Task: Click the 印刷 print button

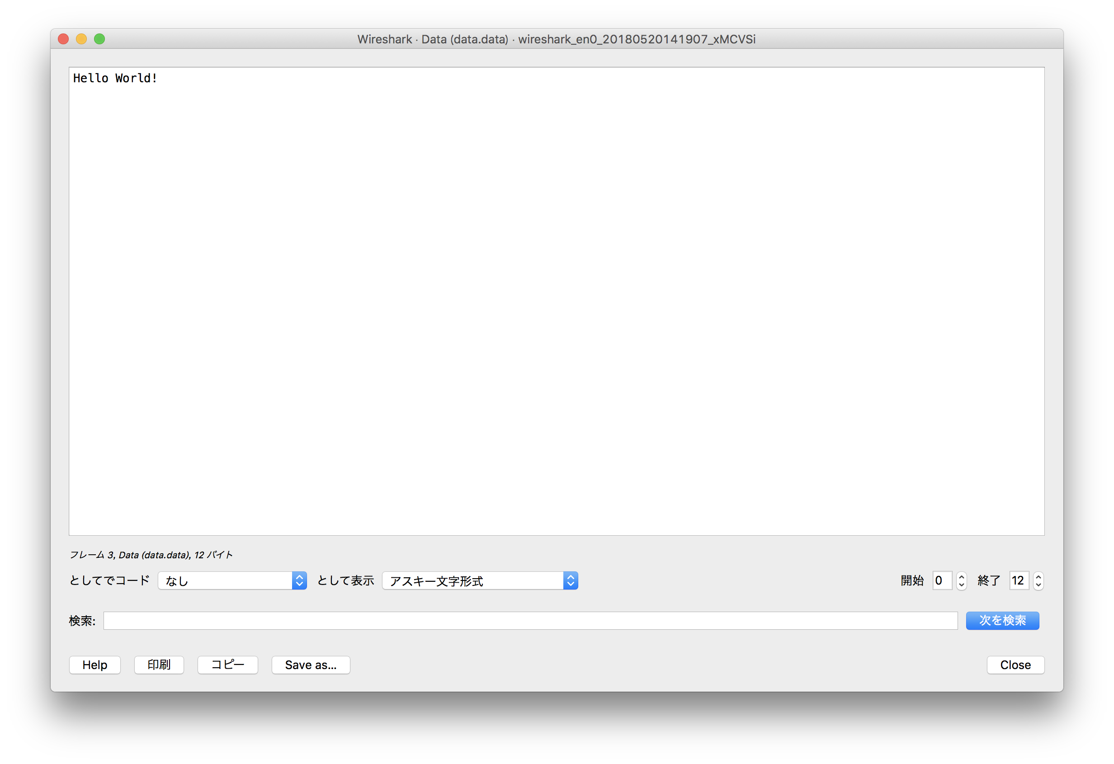Action: point(159,665)
